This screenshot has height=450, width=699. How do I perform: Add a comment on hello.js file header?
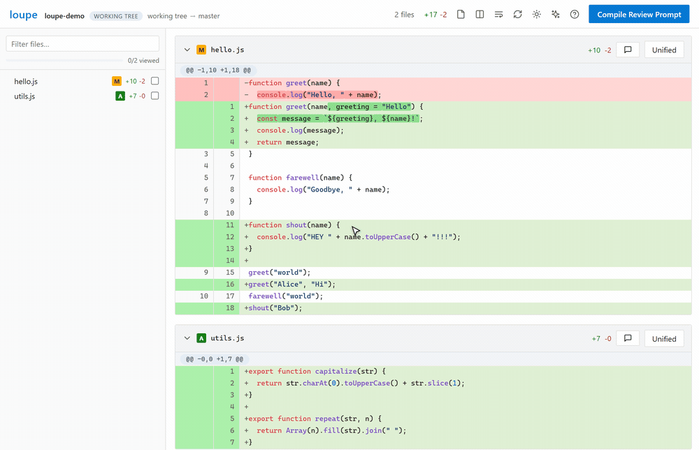click(x=628, y=50)
